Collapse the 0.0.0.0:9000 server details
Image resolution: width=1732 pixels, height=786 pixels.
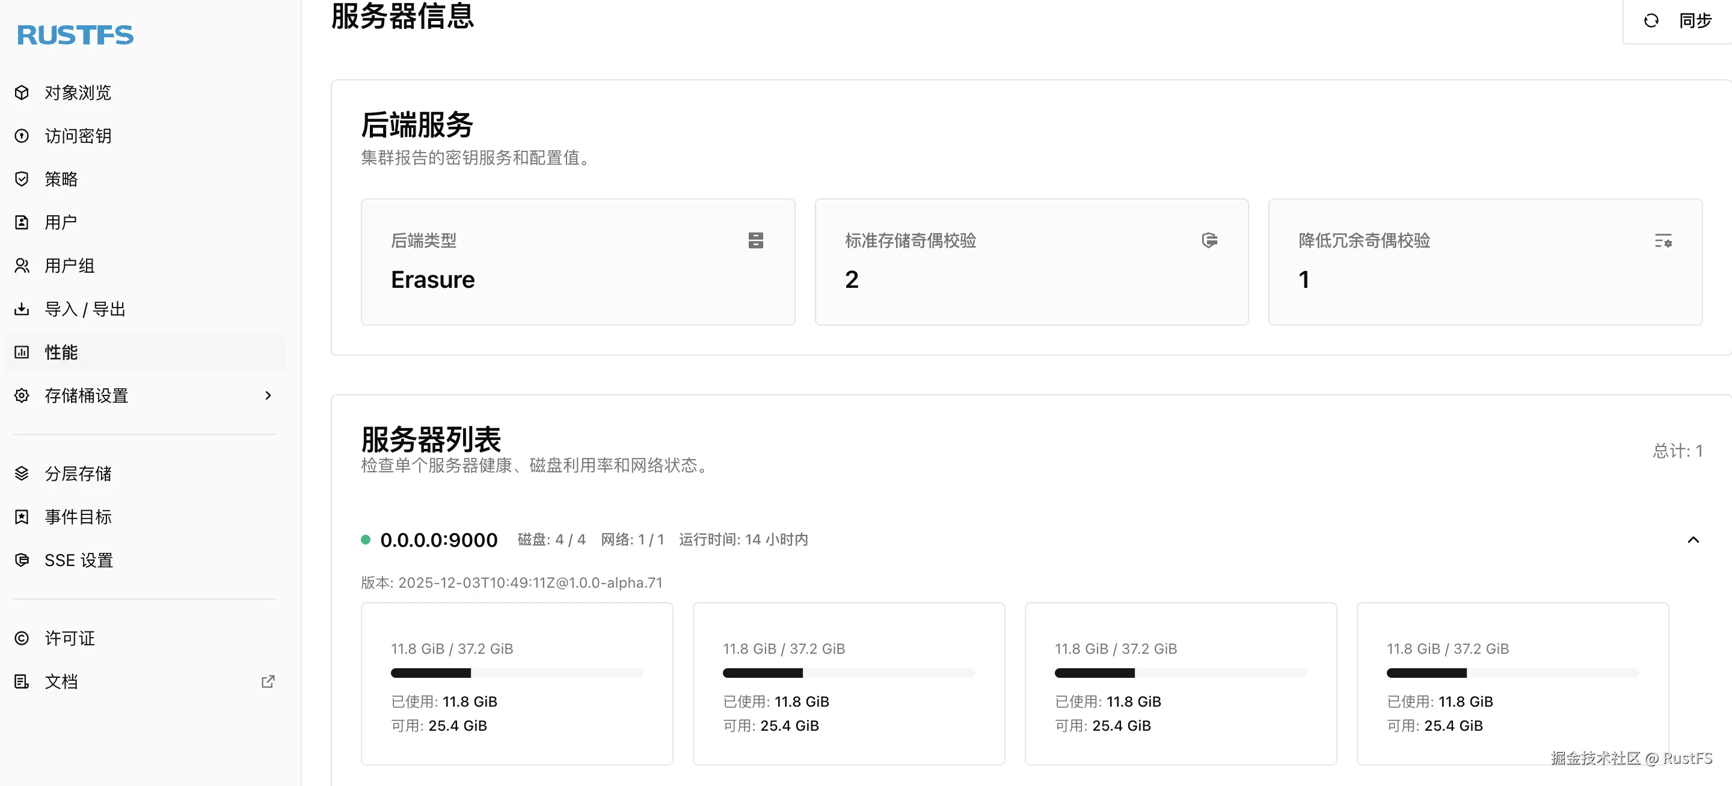click(1693, 540)
